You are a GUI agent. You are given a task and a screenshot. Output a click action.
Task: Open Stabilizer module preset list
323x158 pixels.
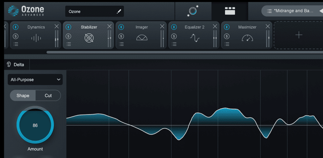[x=68, y=44]
